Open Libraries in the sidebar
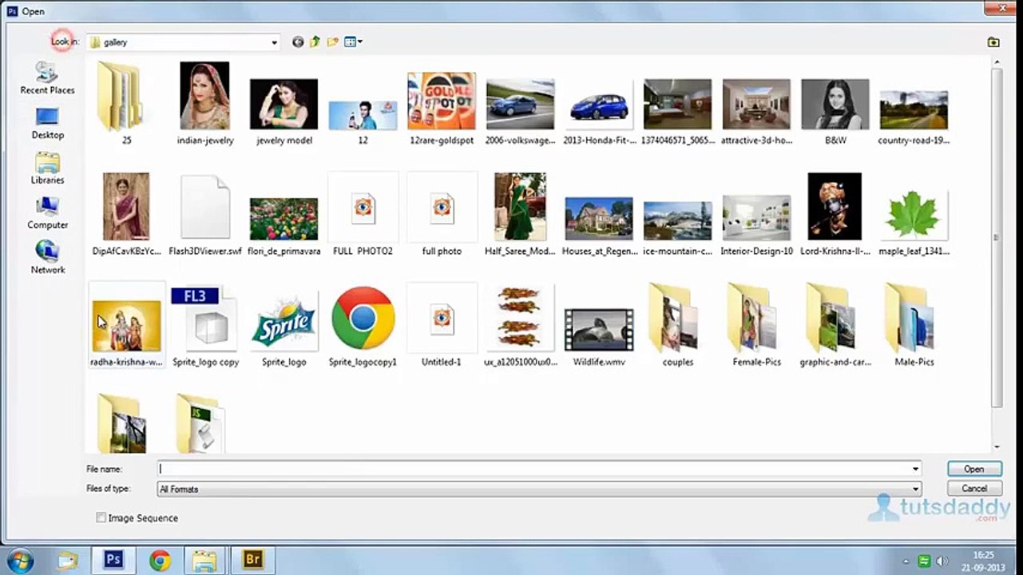 [x=47, y=168]
